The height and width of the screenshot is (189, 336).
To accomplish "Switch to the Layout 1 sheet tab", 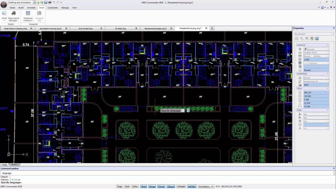I will click(x=15, y=164).
